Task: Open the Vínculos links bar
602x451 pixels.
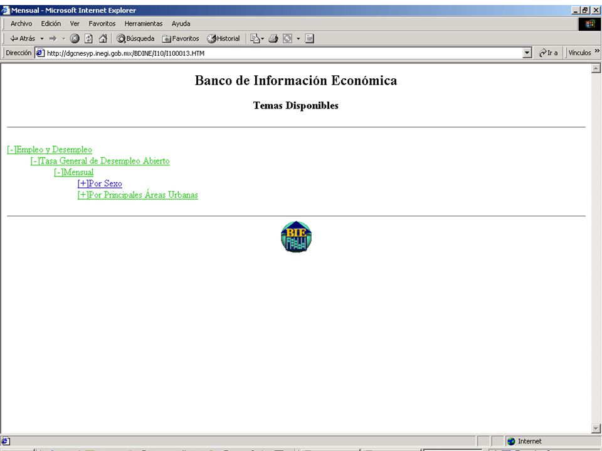Action: (579, 53)
